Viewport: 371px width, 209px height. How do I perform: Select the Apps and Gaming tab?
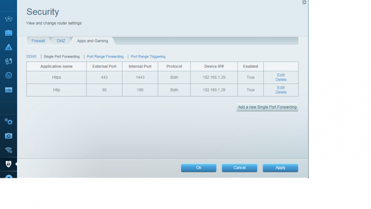pyautogui.click(x=92, y=41)
